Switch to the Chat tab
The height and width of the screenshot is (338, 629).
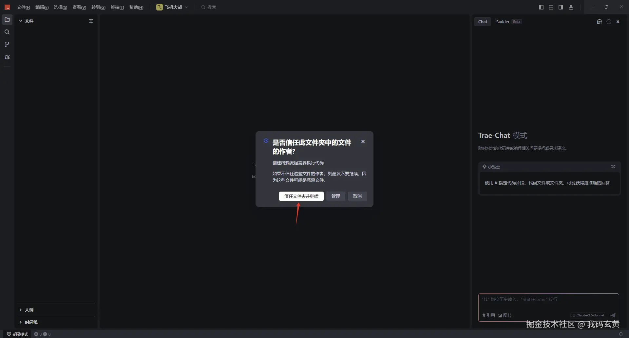pos(483,22)
